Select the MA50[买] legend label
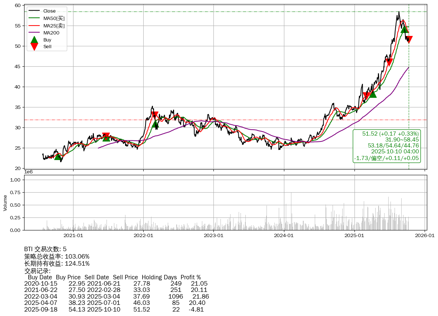Image resolution: width=438 pixels, height=316 pixels. point(54,18)
